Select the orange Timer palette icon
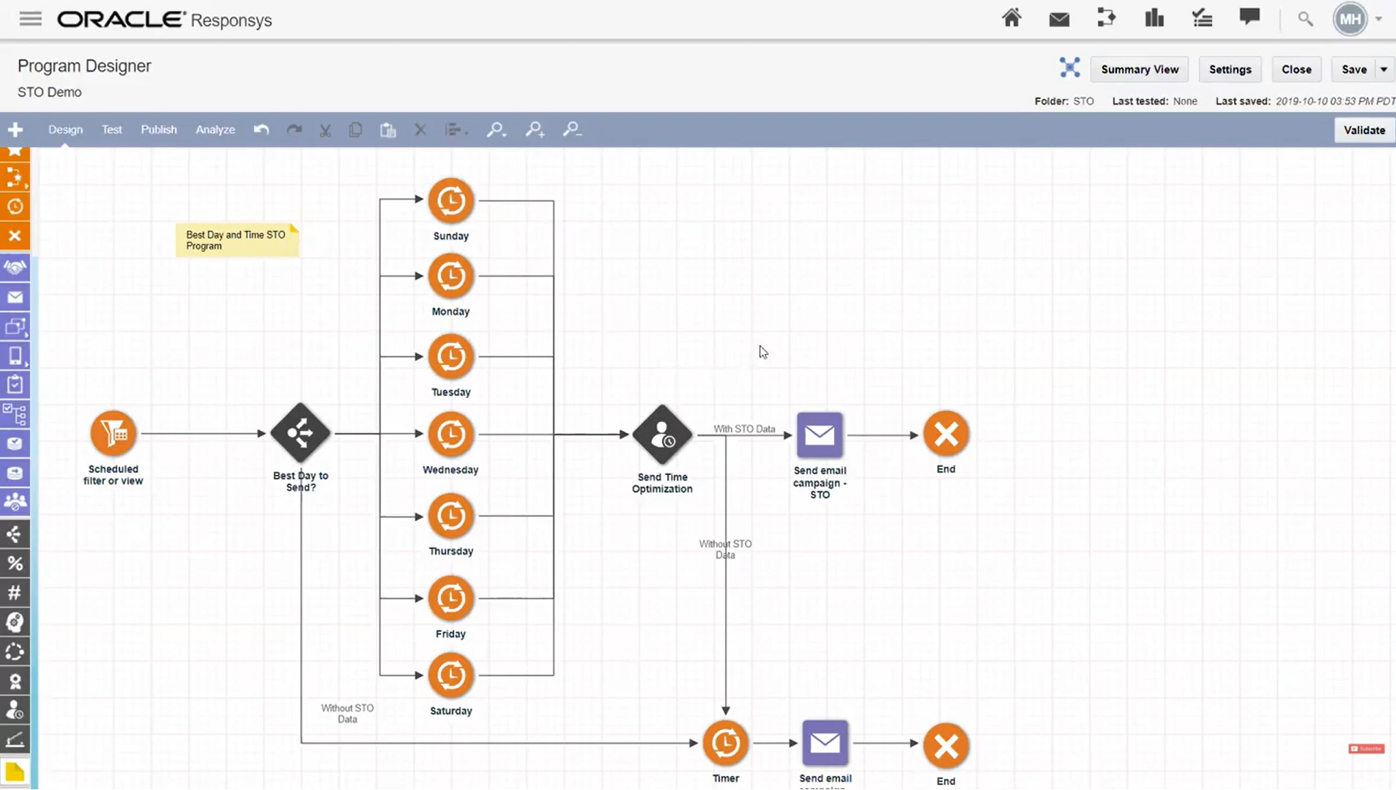Screen dimensions: 1396x790 (15, 207)
